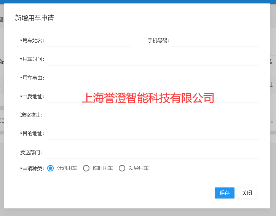Open the 发送部门 selection field
276x216 pixels.
(152, 152)
